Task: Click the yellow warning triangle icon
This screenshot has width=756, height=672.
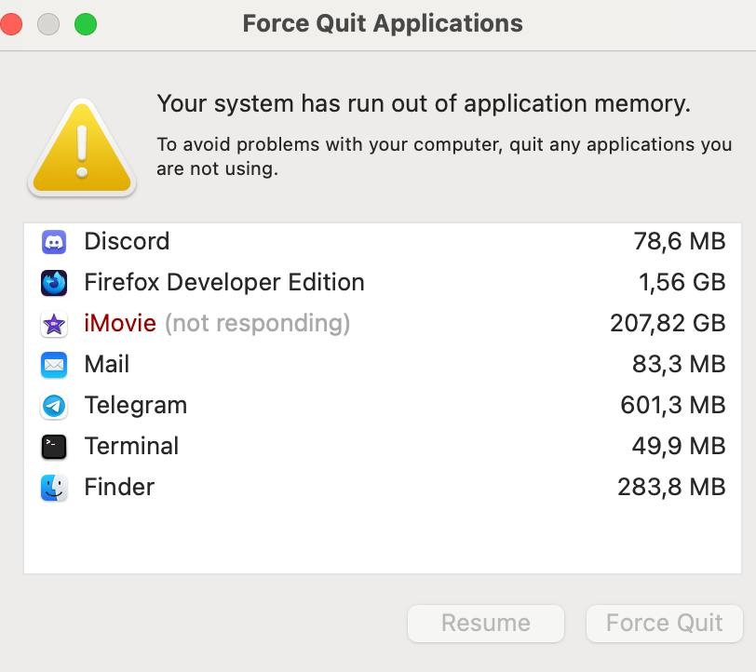Action: 82,147
